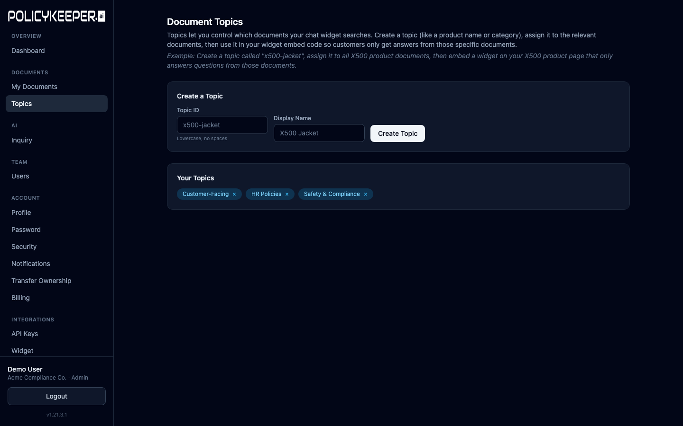The image size is (683, 426).
Task: Open the Transfer Ownership page
Action: pos(41,281)
